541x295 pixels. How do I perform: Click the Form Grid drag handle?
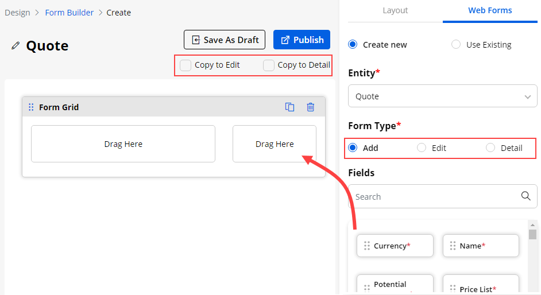(x=31, y=107)
